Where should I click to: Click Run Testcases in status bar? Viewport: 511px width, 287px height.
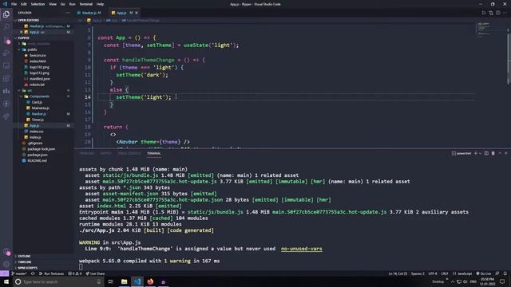(x=52, y=273)
